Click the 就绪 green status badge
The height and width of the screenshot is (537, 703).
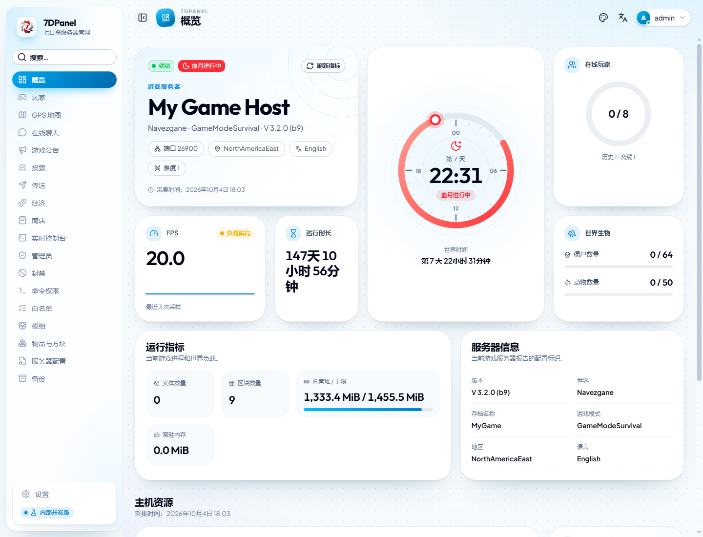pyautogui.click(x=161, y=65)
